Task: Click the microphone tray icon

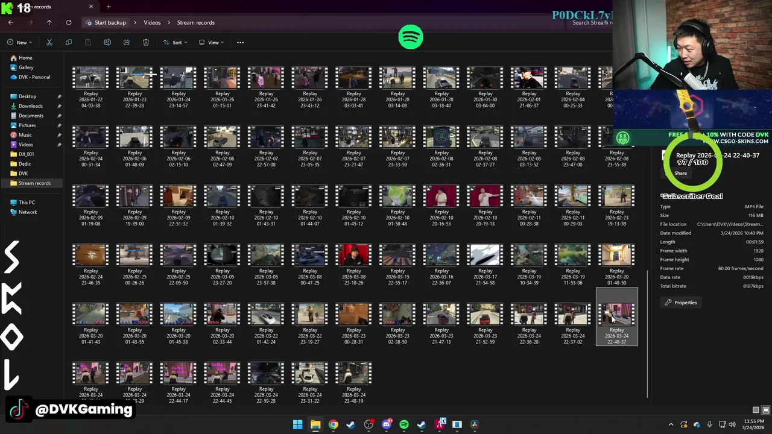Action: tap(710, 424)
